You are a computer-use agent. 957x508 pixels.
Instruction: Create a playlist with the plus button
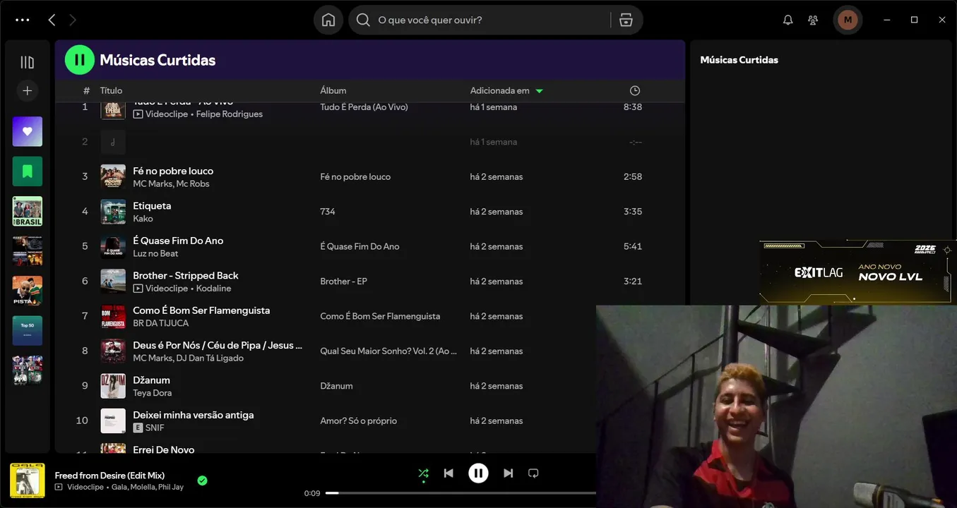[x=28, y=90]
